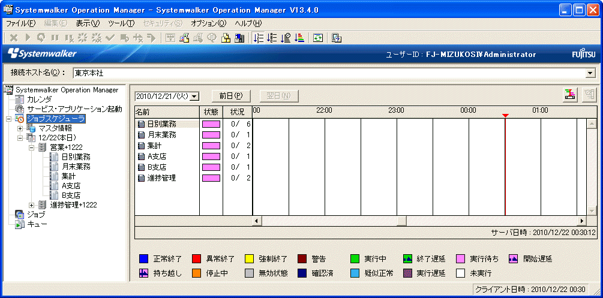
Task: Sort by status using the colored-bars icon
Action: (299, 38)
